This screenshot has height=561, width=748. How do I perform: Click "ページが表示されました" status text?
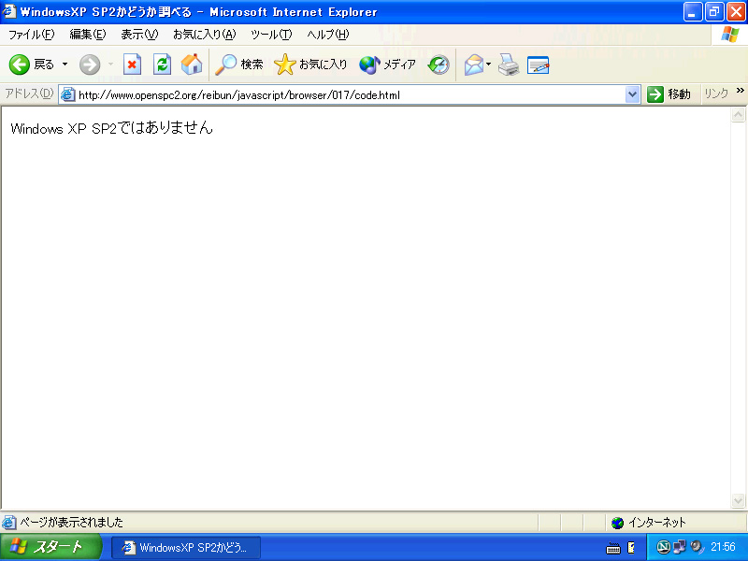point(72,523)
